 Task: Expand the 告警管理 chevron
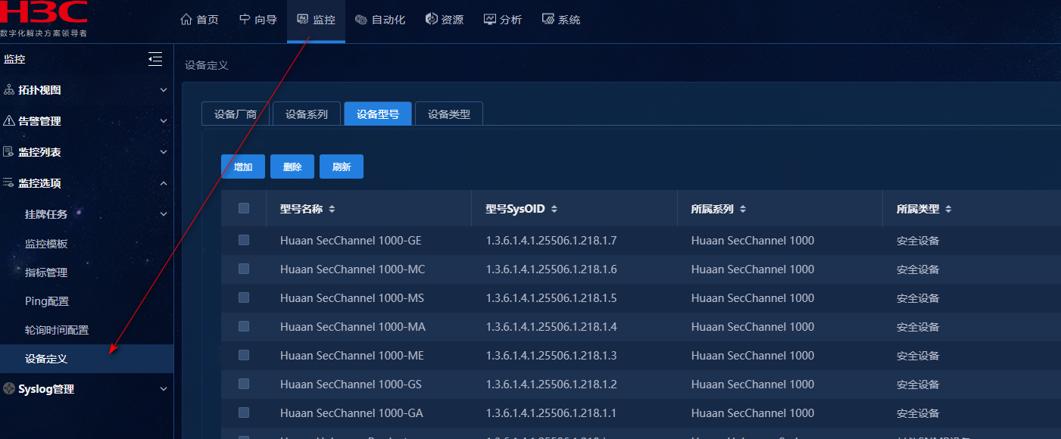164,121
